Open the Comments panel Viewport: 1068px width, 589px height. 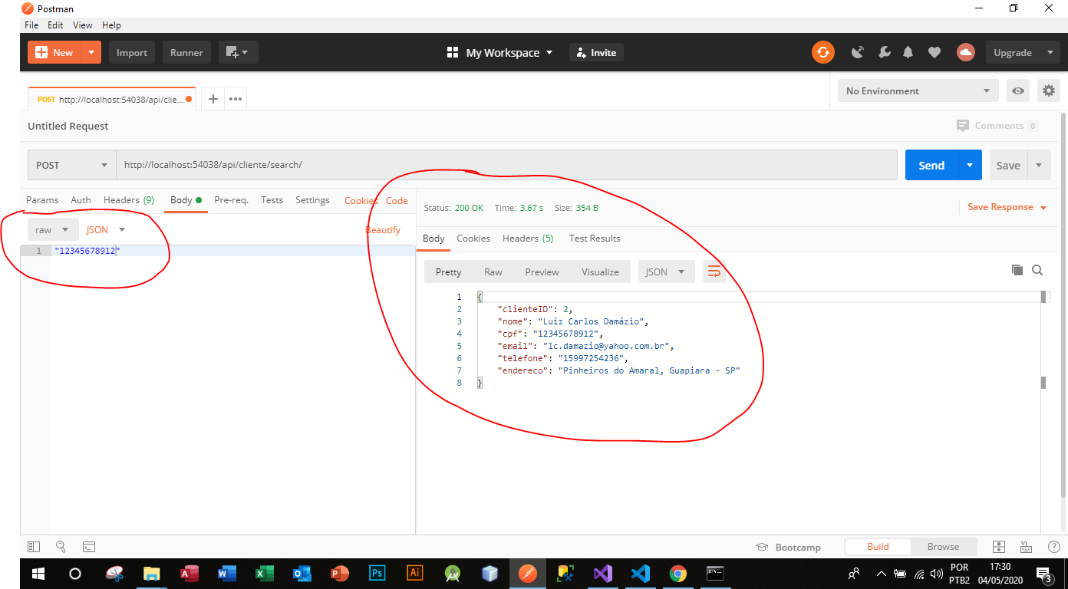click(997, 126)
